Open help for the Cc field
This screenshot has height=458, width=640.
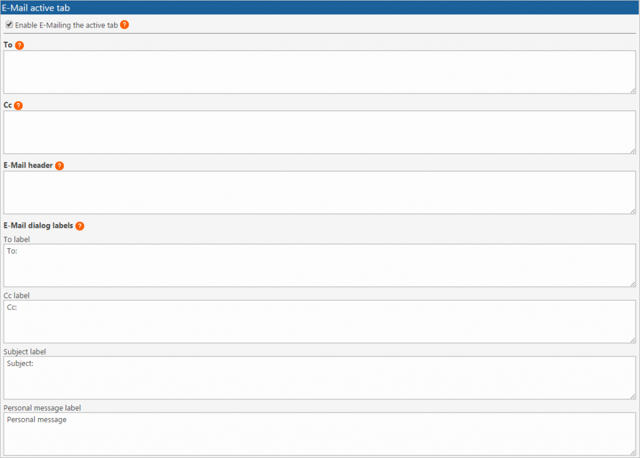tap(19, 105)
